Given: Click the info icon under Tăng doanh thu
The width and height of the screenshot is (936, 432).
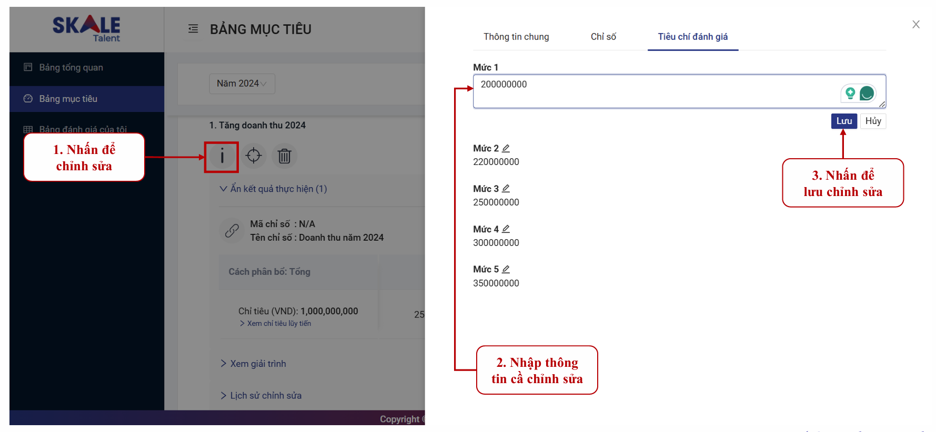Looking at the screenshot, I should 222,156.
